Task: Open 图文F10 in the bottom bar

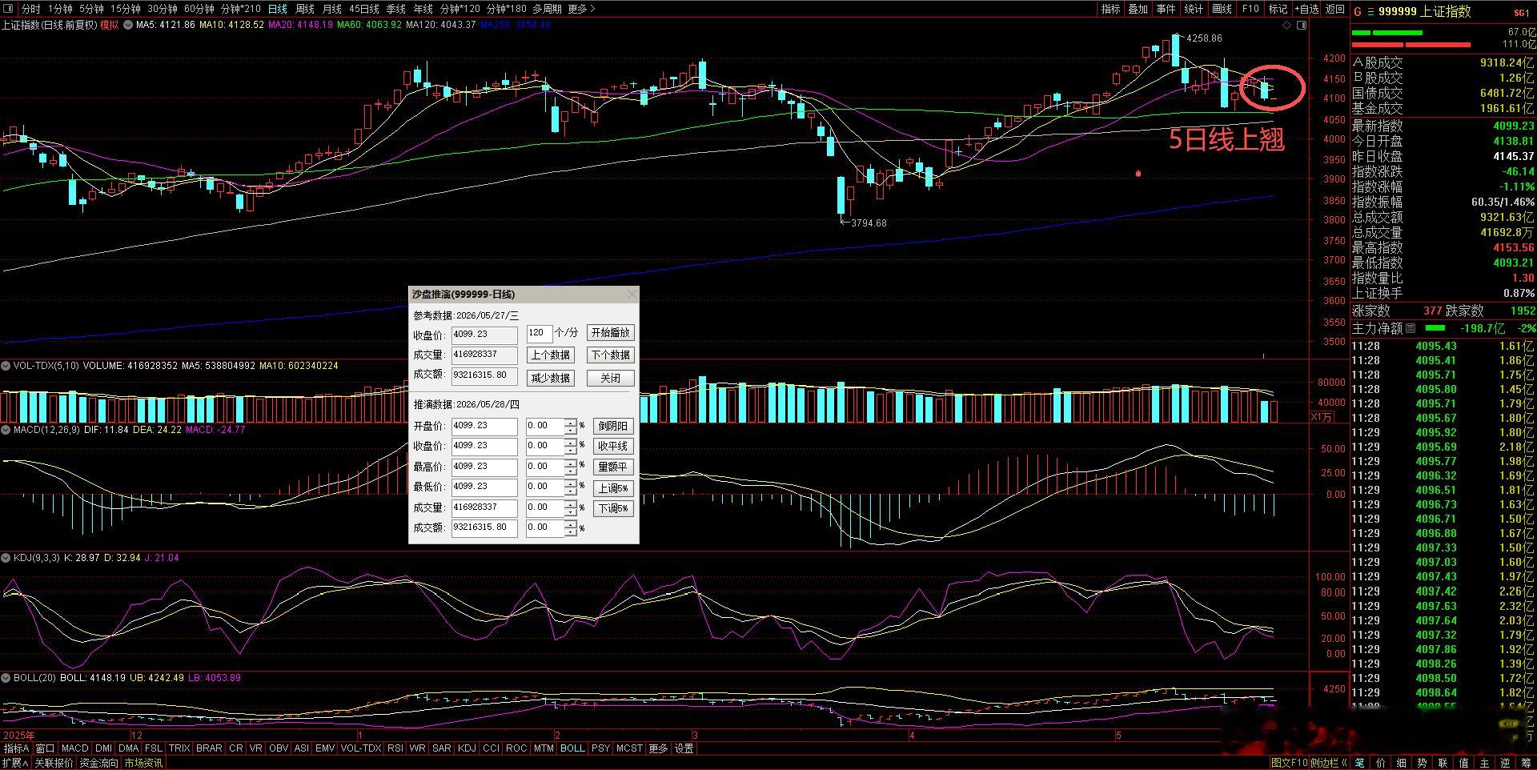Action: [1289, 763]
